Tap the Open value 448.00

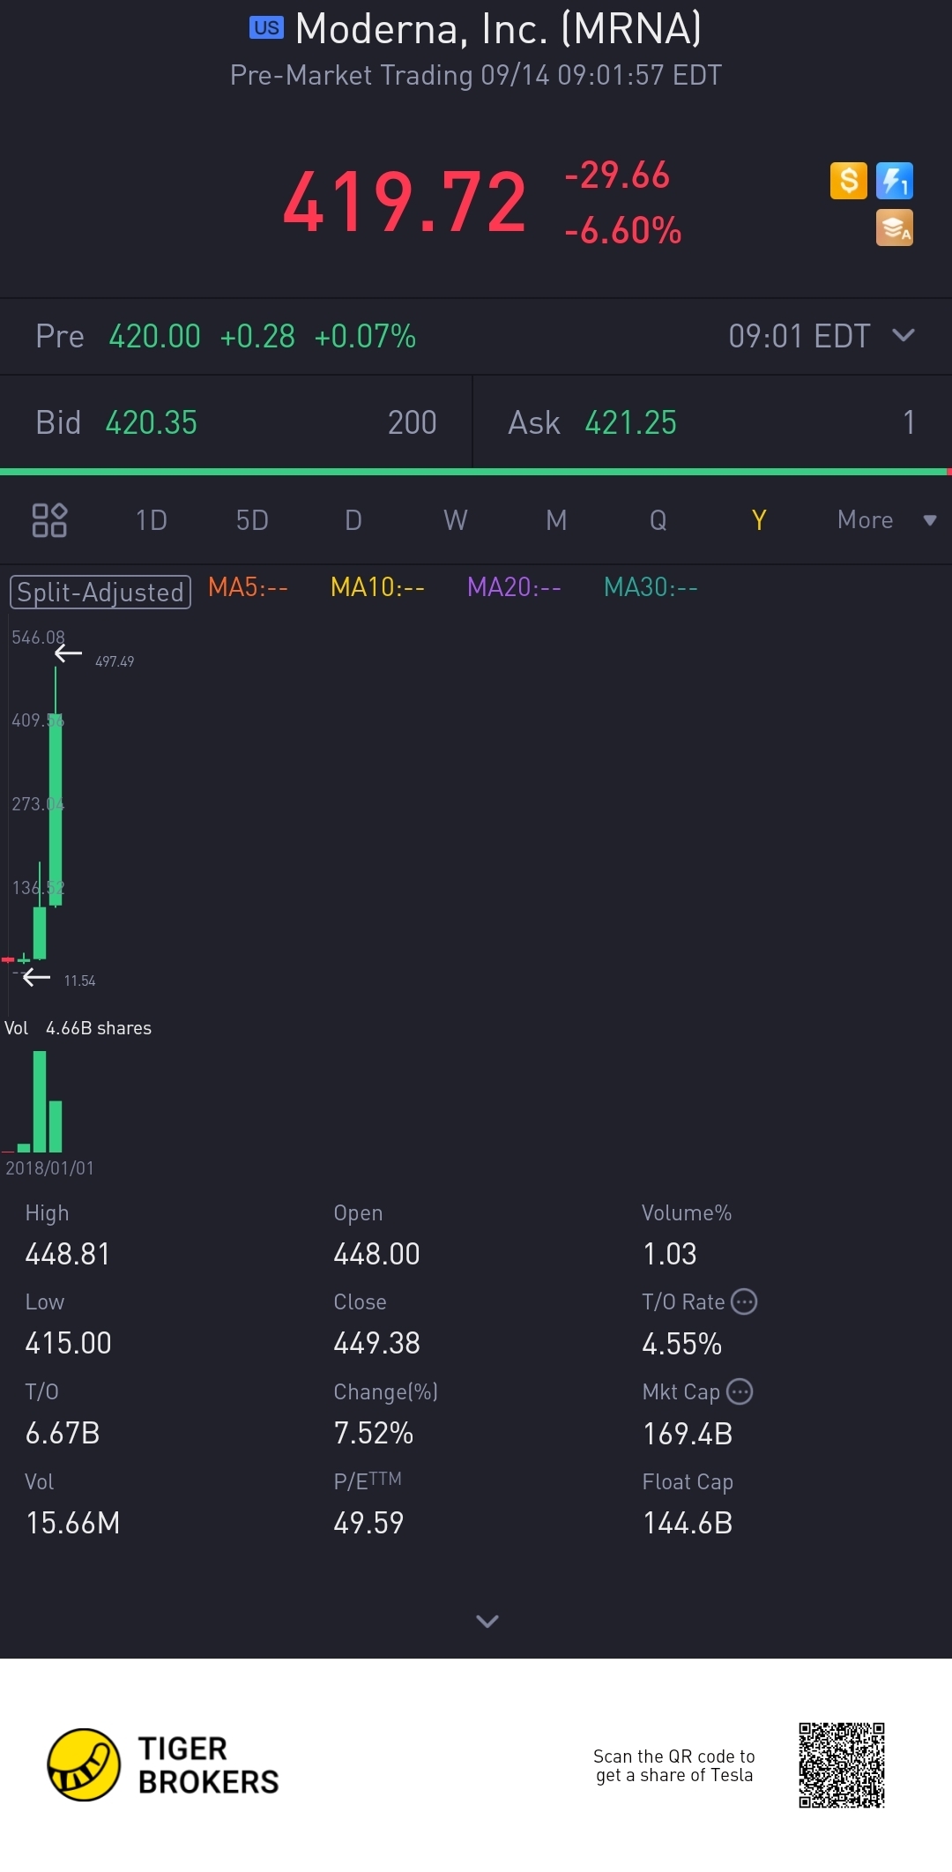coord(376,1254)
